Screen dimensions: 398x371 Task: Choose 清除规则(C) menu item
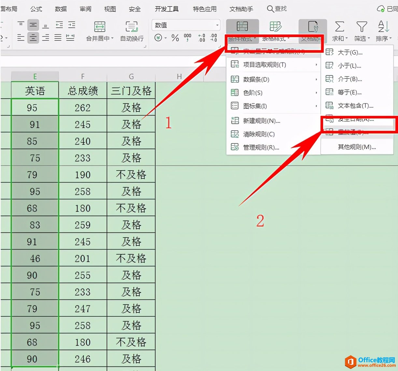(274, 134)
